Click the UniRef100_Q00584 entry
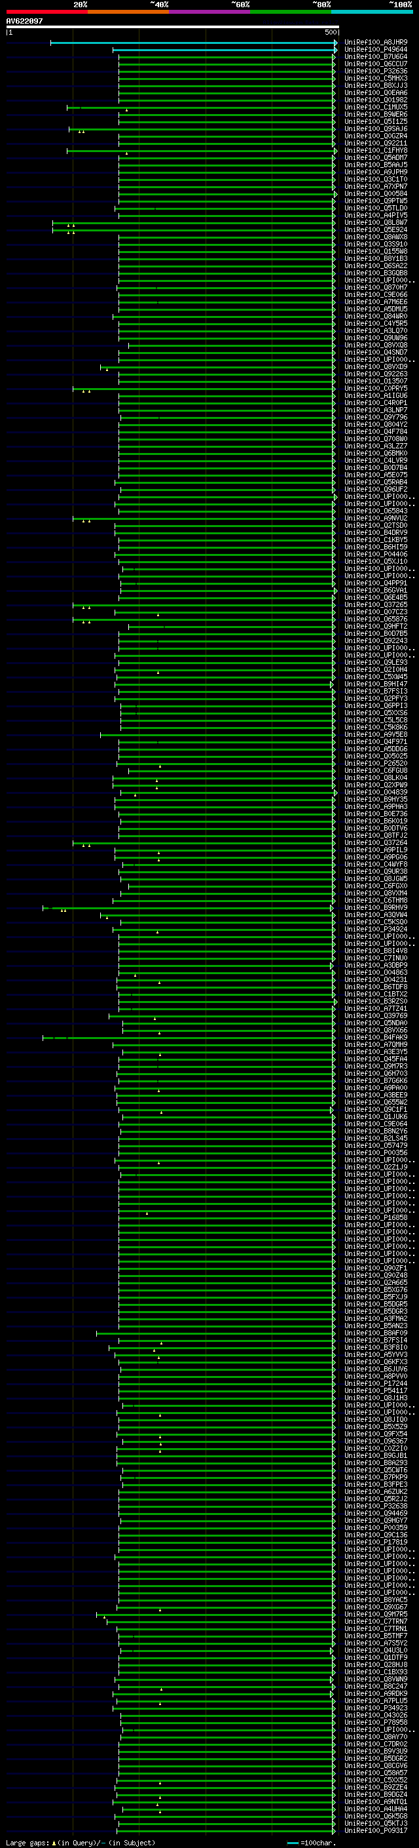Screen dimensions: 419x1848 376,193
